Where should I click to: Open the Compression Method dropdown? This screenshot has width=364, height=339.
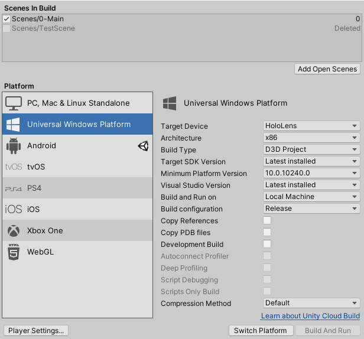311,303
